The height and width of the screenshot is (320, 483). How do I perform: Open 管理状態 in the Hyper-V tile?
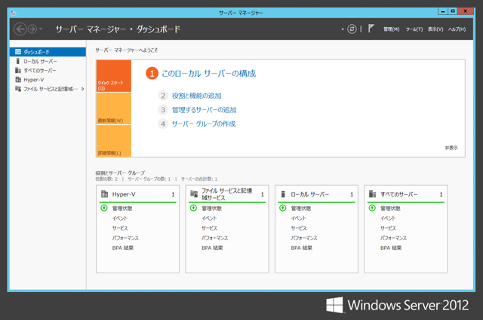click(x=122, y=209)
